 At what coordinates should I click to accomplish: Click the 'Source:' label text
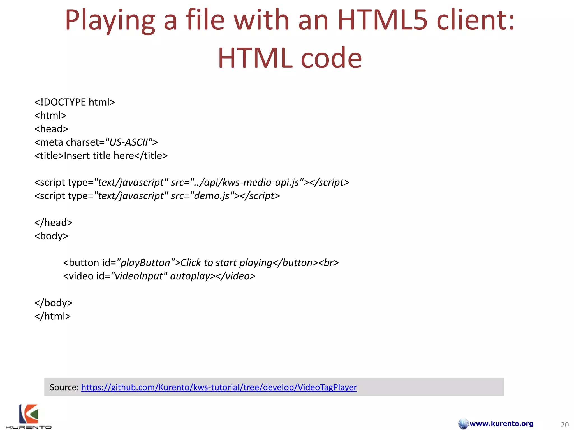point(64,387)
